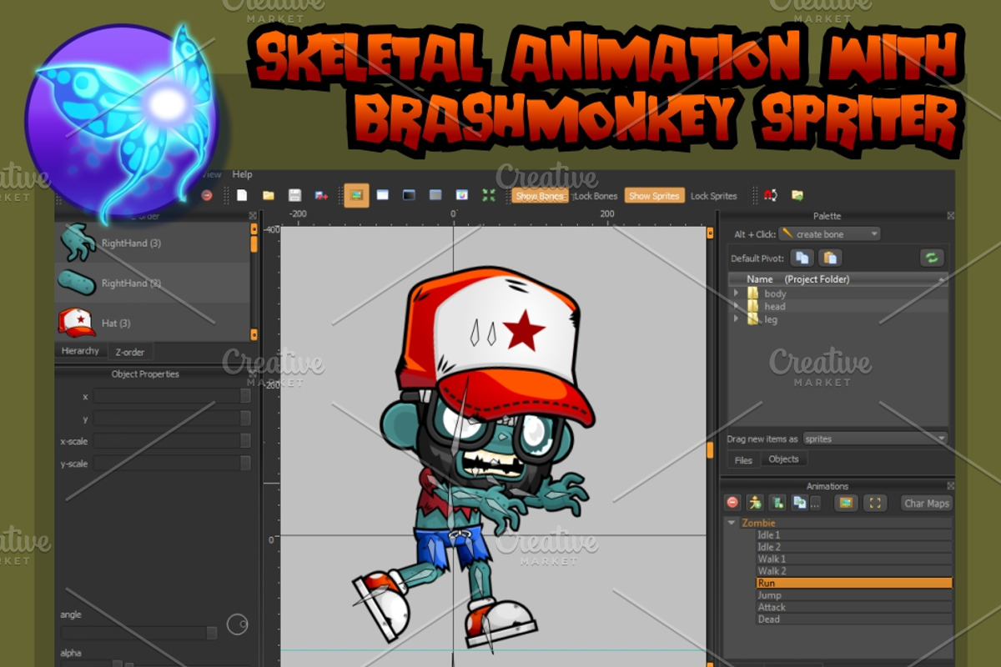Click the add new entity icon
The height and width of the screenshot is (667, 1001).
point(777,503)
